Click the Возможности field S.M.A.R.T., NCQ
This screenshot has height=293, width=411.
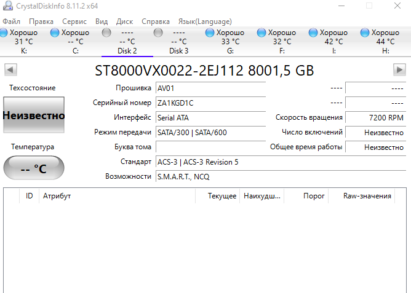click(x=281, y=176)
